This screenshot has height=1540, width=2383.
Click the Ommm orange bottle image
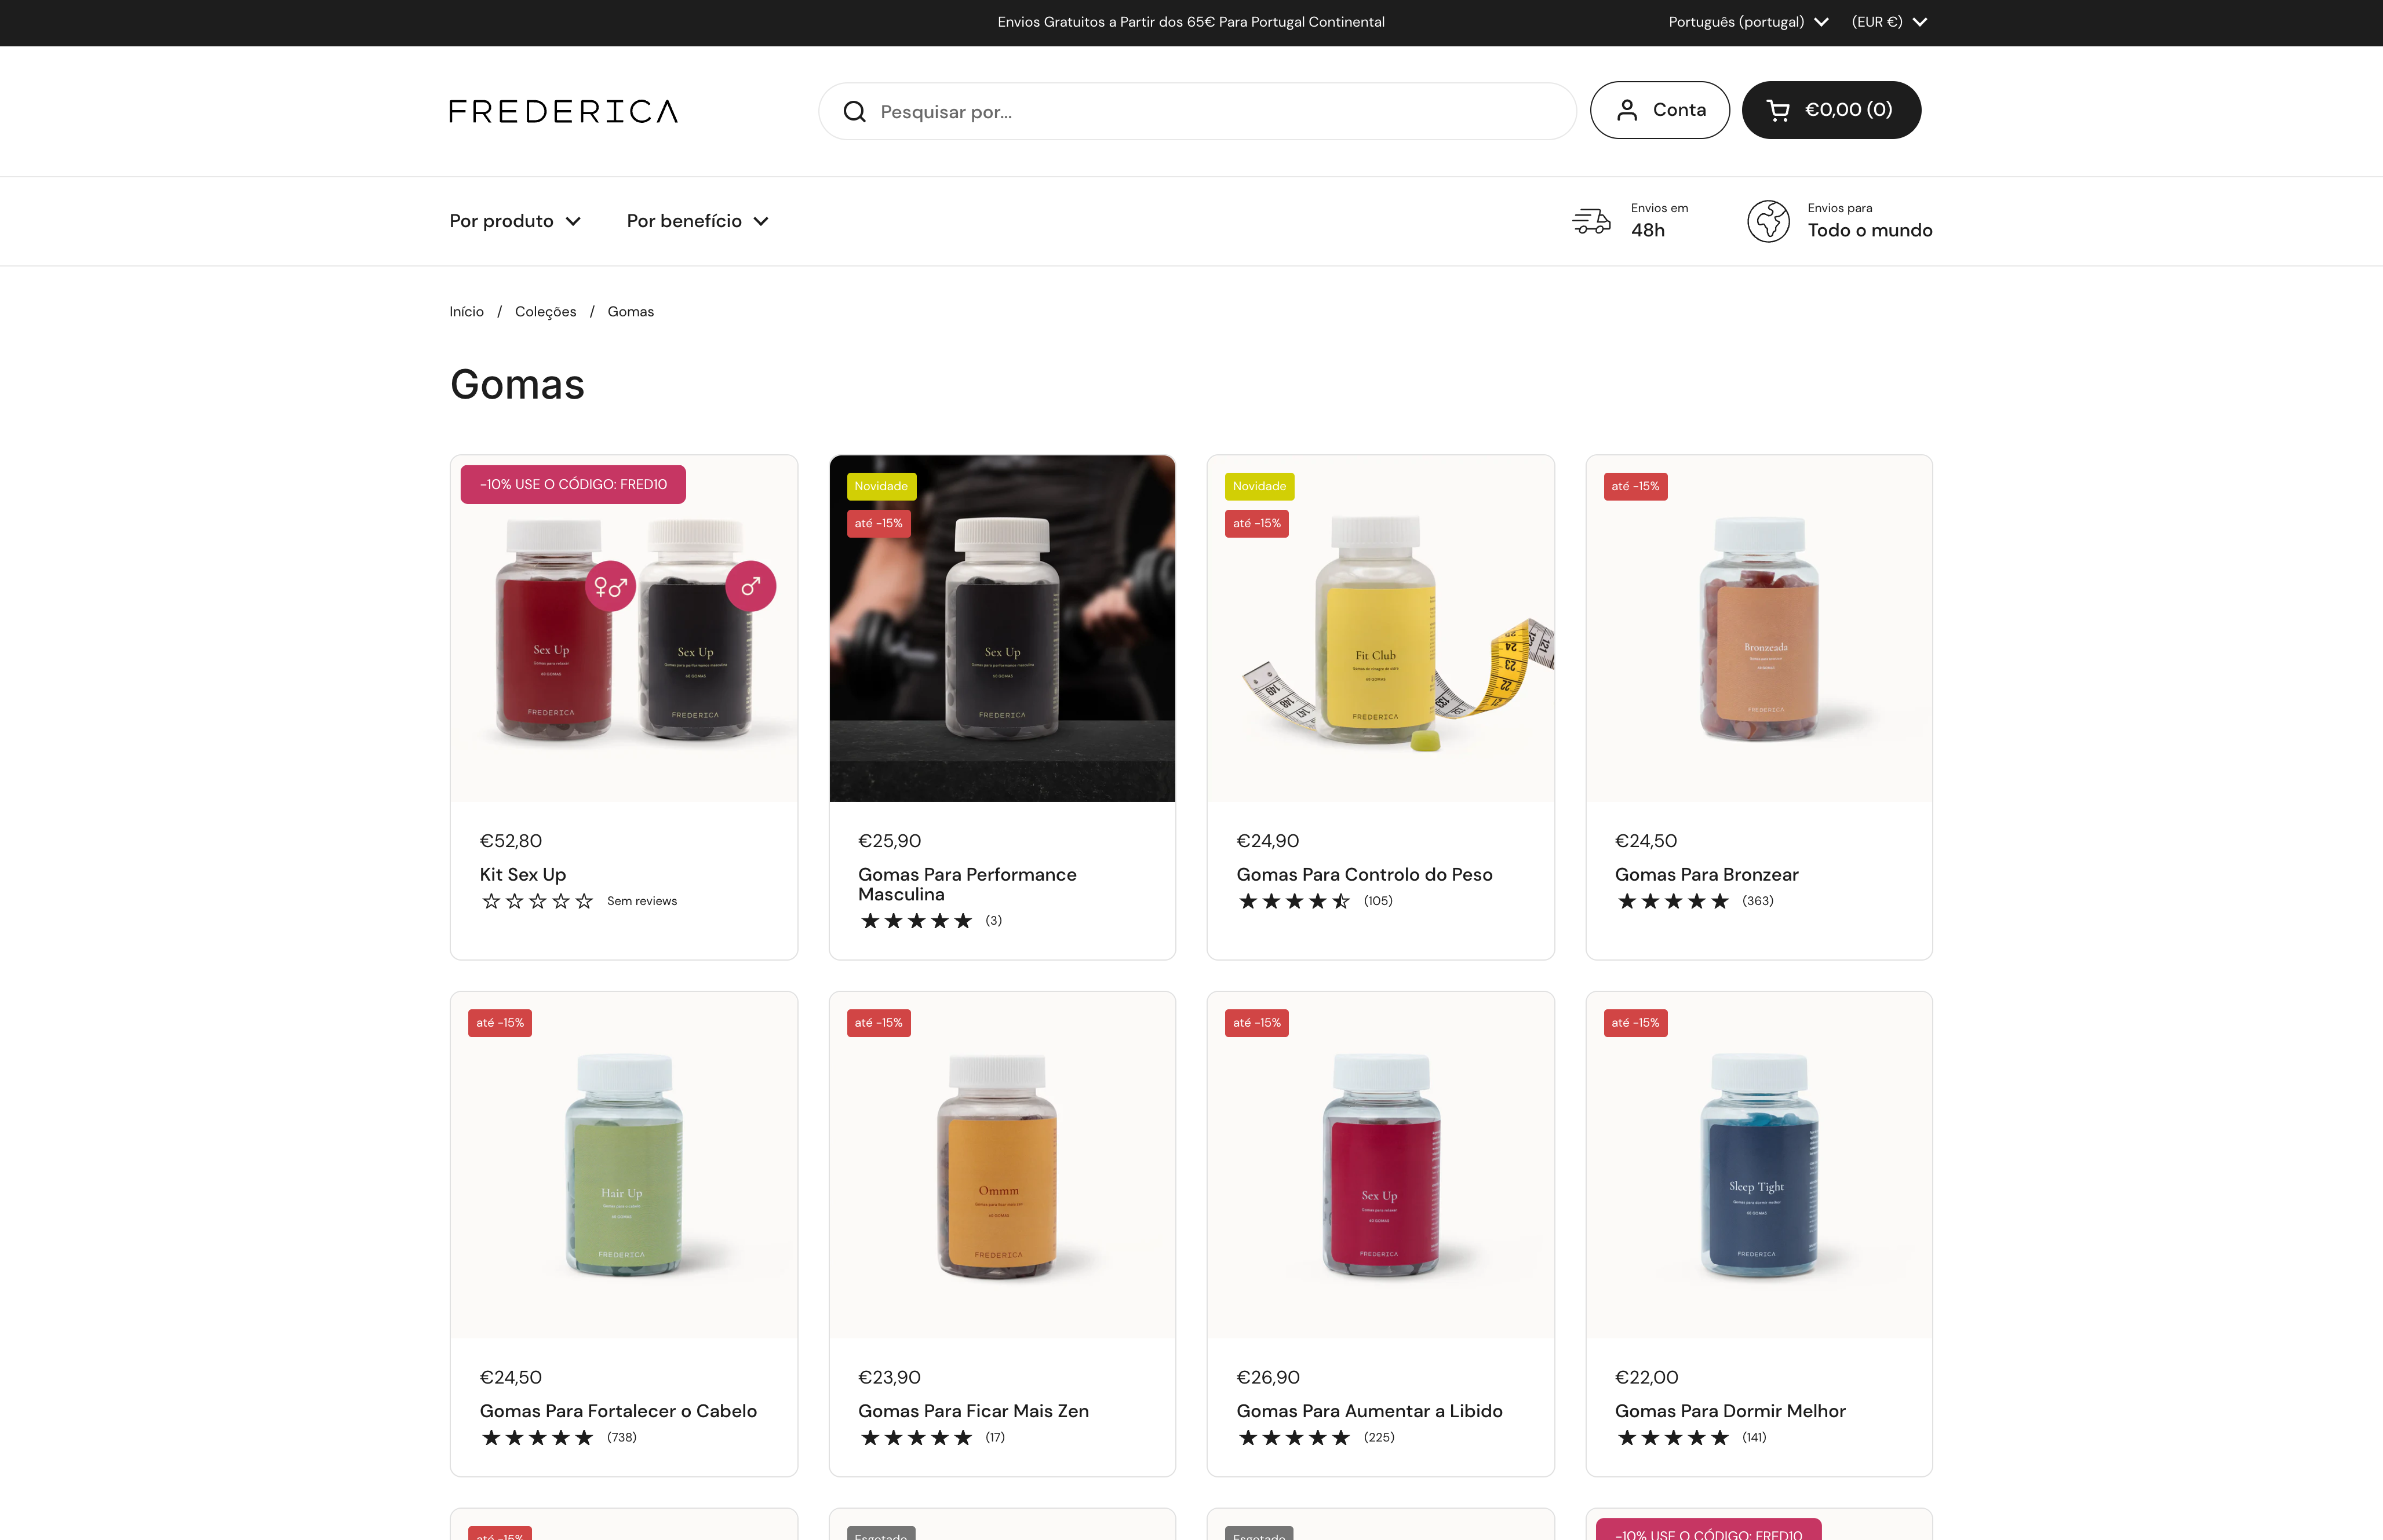[x=1002, y=1165]
